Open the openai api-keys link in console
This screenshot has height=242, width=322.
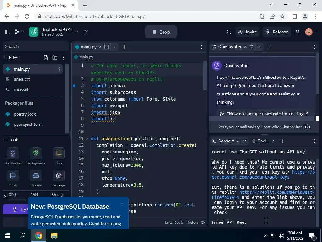point(263,175)
